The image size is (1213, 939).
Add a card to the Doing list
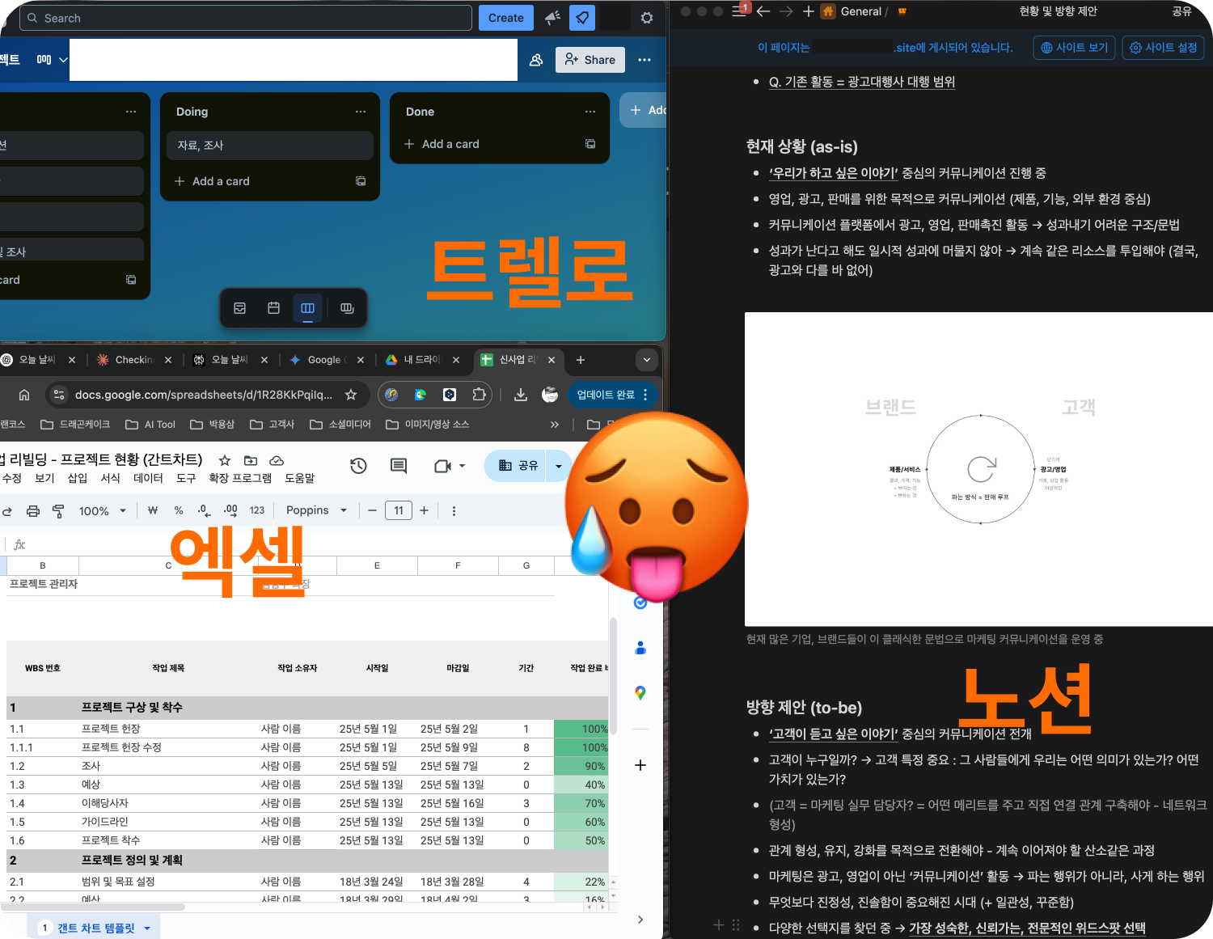pos(212,181)
